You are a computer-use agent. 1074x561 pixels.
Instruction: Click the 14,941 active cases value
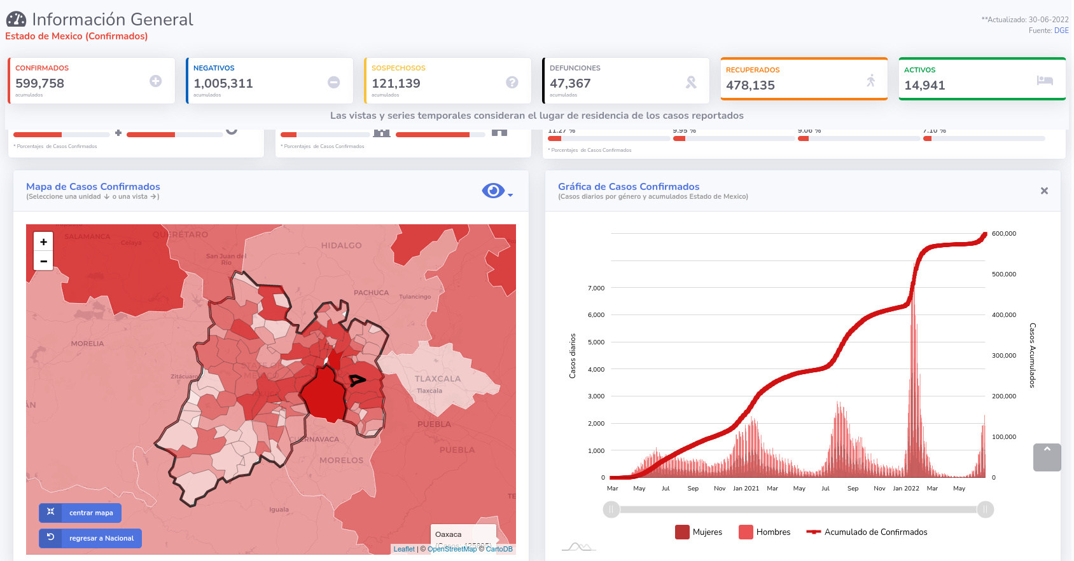click(924, 85)
